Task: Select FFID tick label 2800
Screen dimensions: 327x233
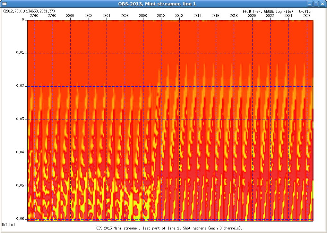Action: [x=70, y=15]
